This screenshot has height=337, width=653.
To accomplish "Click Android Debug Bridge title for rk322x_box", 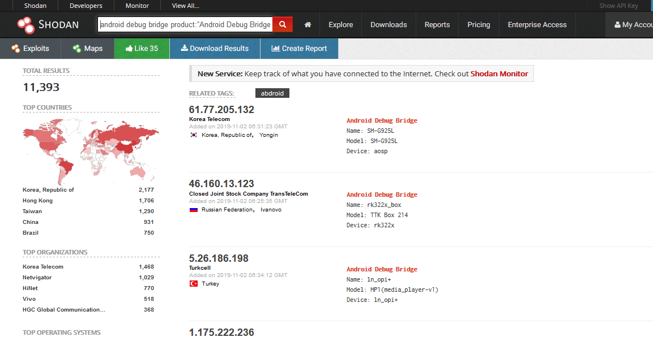I will 382,195.
